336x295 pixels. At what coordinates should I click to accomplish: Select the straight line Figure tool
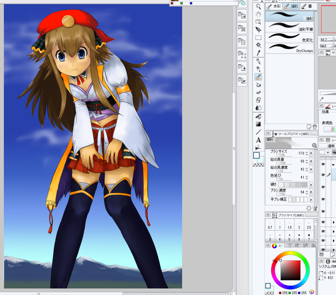(x=258, y=132)
